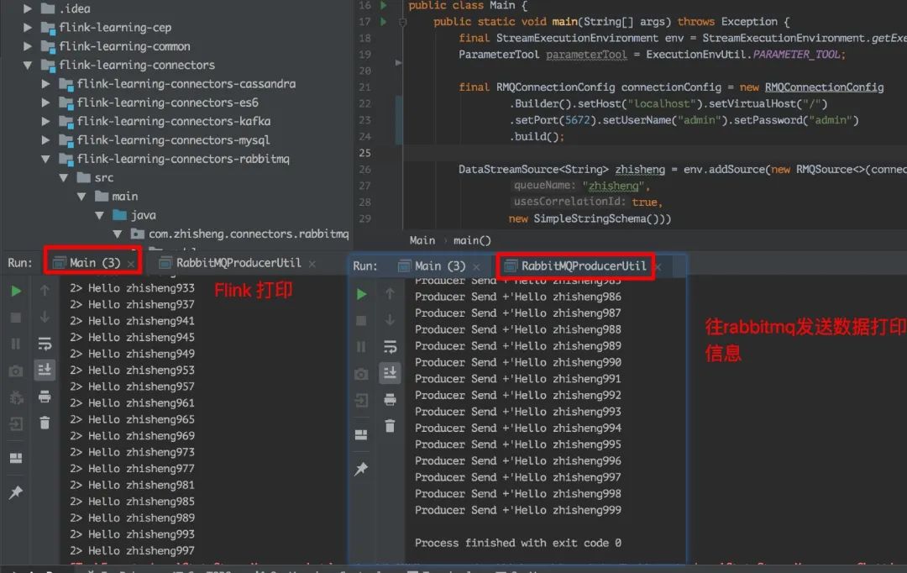
Task: Select the RabbitMQProducerUtil tab above the Producer Send console
Action: [x=575, y=266]
